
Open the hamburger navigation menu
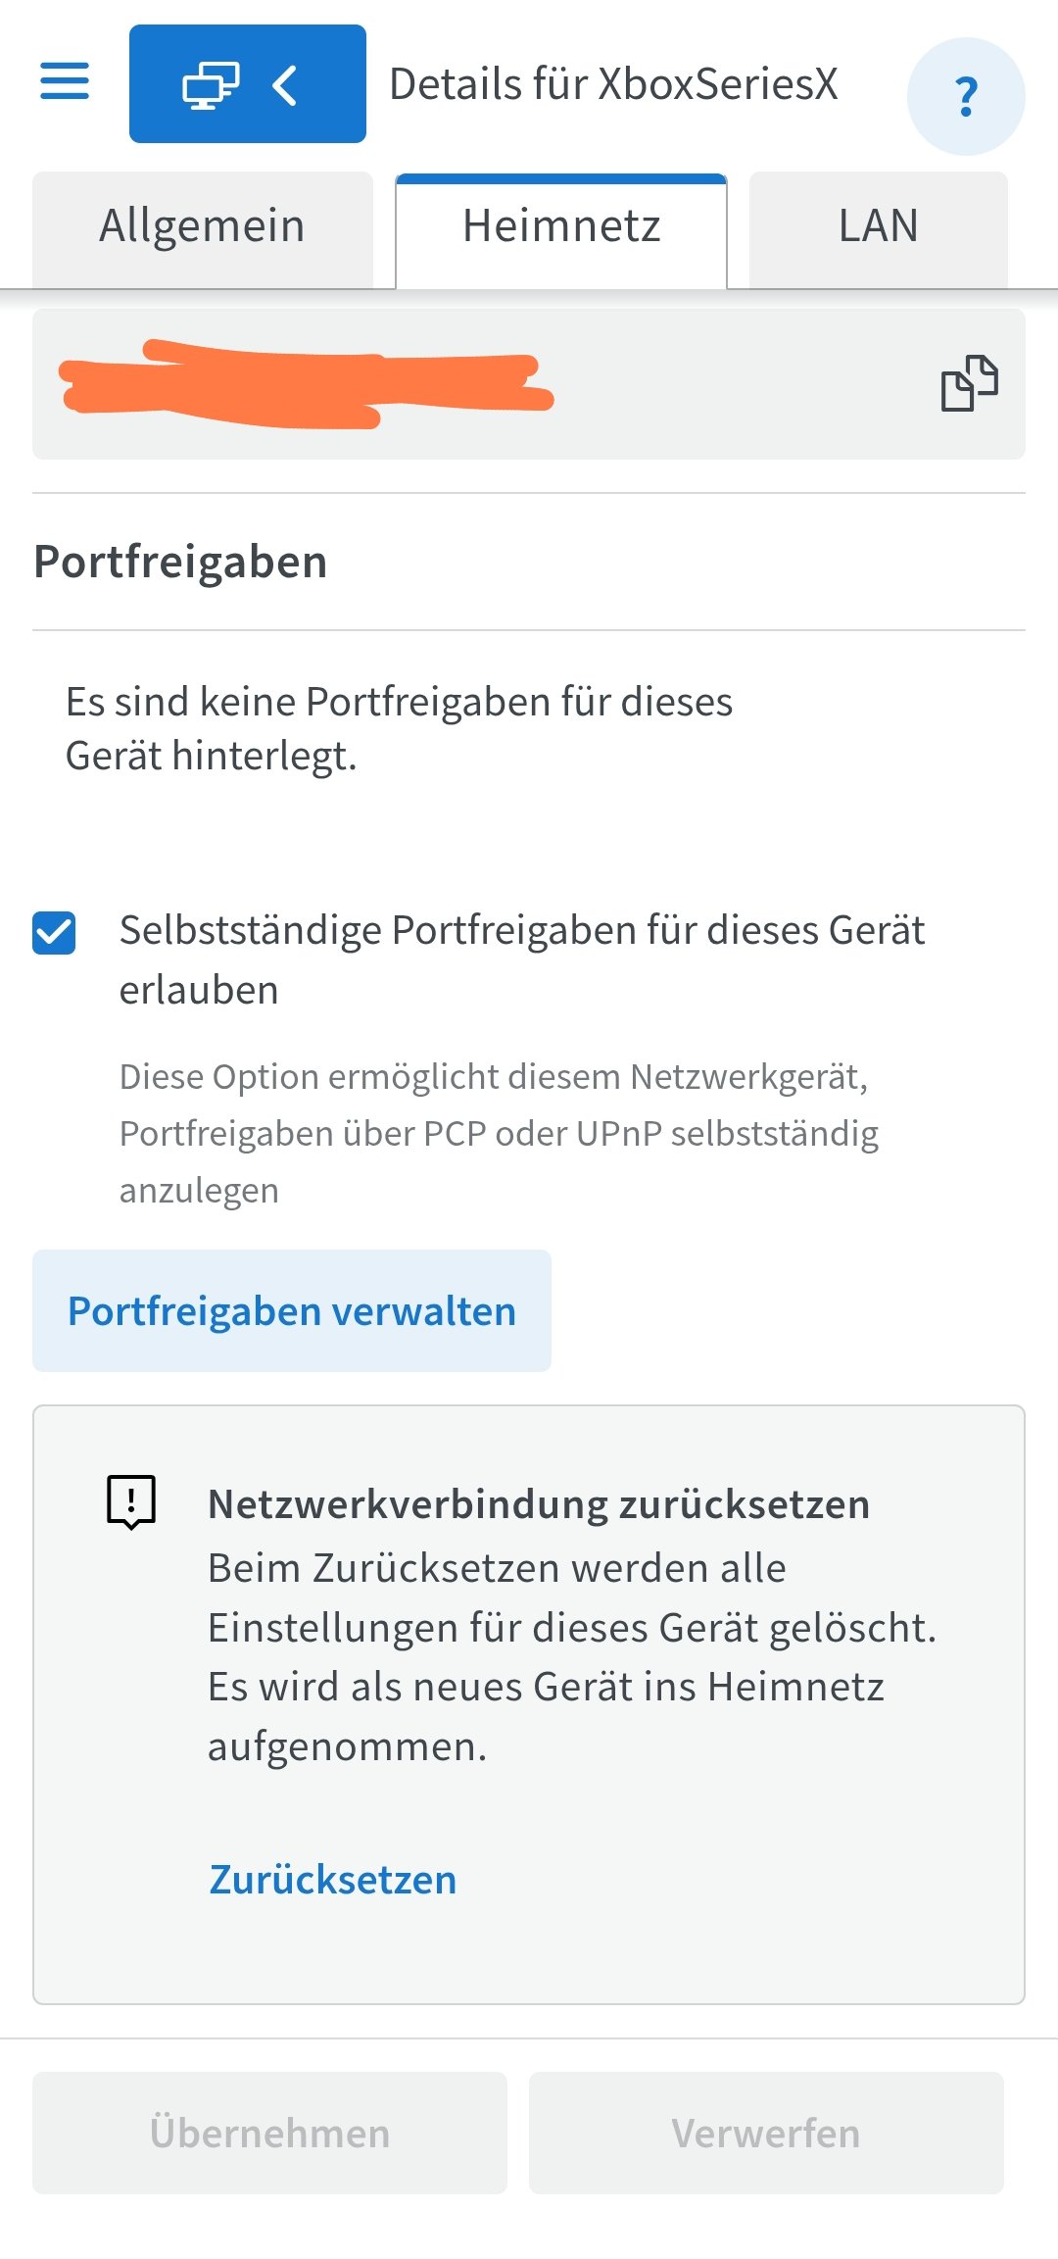[65, 82]
